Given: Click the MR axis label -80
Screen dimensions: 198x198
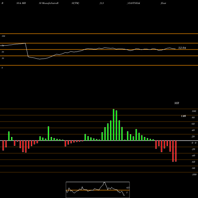Looking at the screenshot, I should click(x=193, y=168).
